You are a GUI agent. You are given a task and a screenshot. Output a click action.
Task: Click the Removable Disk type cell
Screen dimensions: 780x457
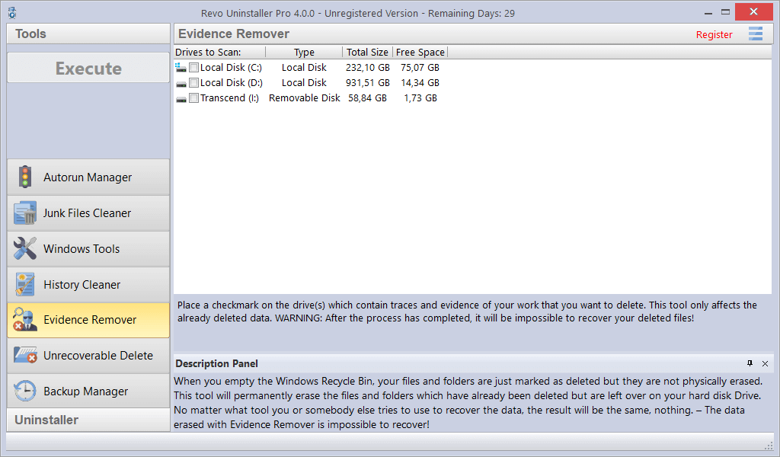click(x=305, y=98)
